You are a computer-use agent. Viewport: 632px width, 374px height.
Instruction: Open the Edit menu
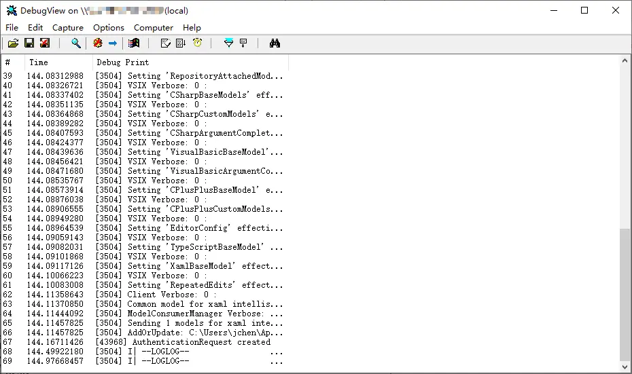[35, 27]
